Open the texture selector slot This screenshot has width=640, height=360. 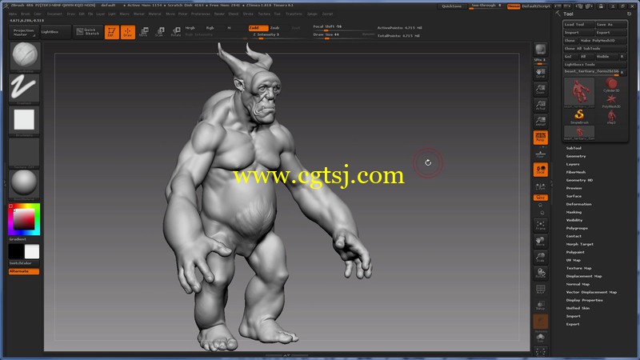coord(25,152)
